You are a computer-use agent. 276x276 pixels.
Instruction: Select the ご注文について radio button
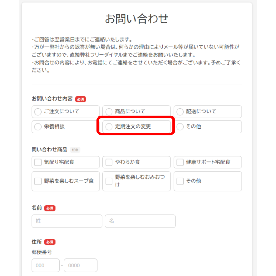pos(38,112)
